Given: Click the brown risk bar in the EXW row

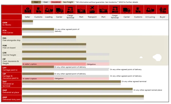Looking at the screenshot, I should (x=27, y=21).
